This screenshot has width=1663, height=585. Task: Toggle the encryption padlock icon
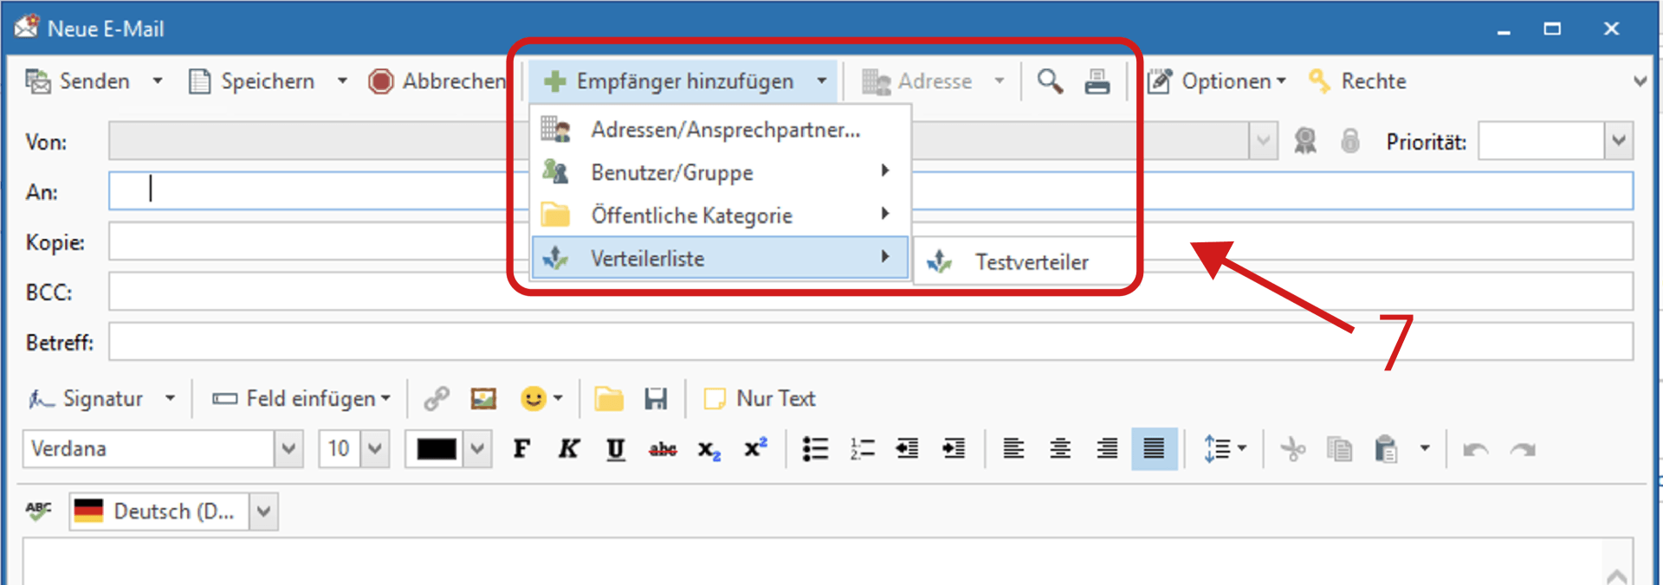[1349, 140]
